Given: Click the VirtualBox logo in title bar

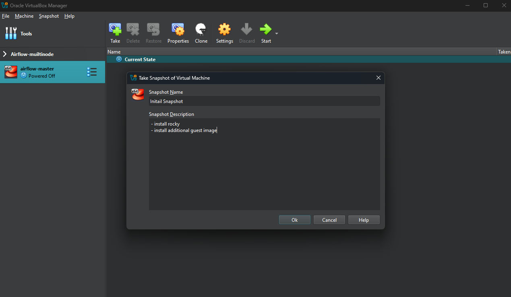Looking at the screenshot, I should (x=5, y=5).
